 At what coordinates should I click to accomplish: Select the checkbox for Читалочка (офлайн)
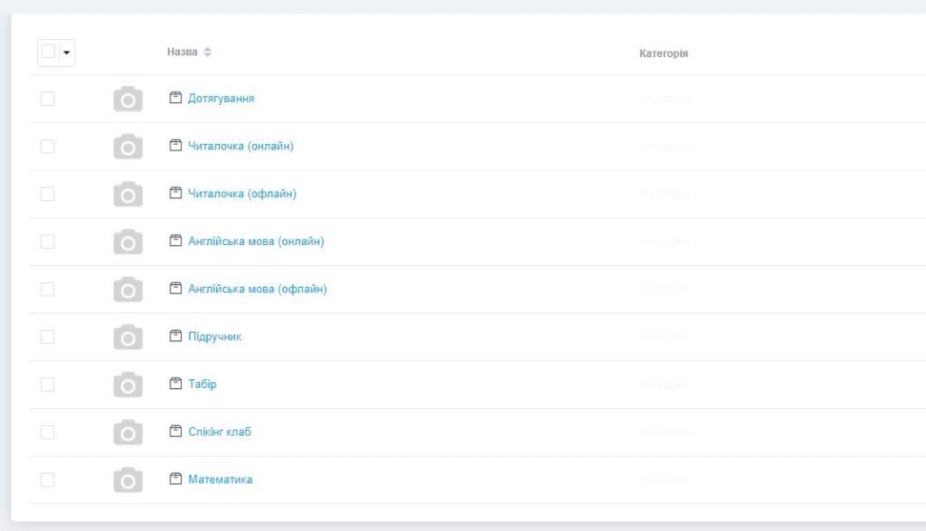point(47,194)
